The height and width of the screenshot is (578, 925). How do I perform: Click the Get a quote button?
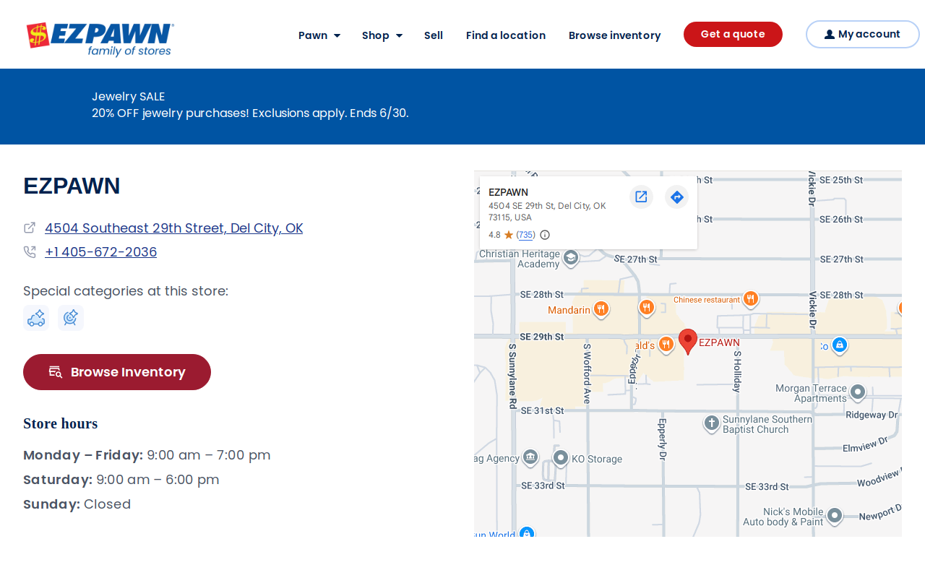point(733,34)
